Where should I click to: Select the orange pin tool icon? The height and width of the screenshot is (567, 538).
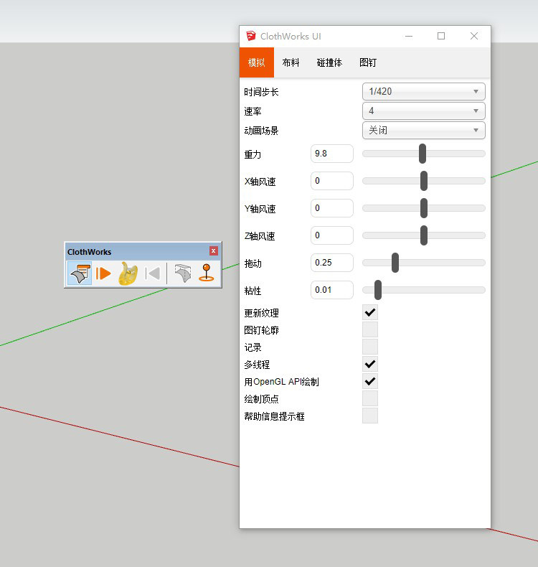point(207,273)
